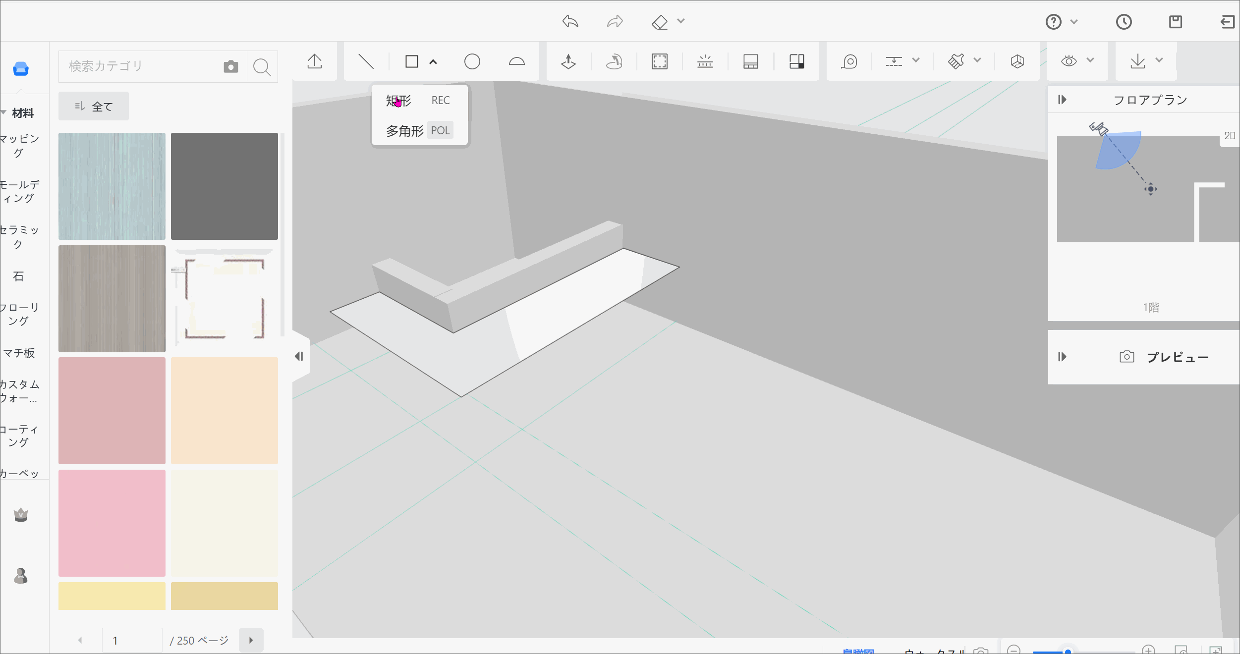The image size is (1240, 654).
Task: Select the paint brush material tool
Action: tap(956, 61)
